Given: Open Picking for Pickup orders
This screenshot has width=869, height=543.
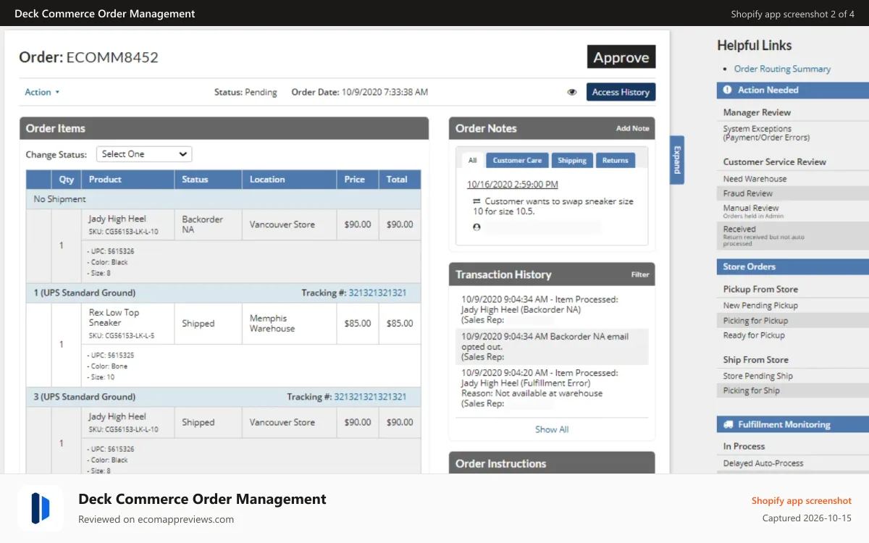Looking at the screenshot, I should click(793, 321).
